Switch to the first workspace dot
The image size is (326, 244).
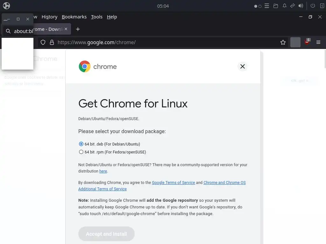click(256, 6)
